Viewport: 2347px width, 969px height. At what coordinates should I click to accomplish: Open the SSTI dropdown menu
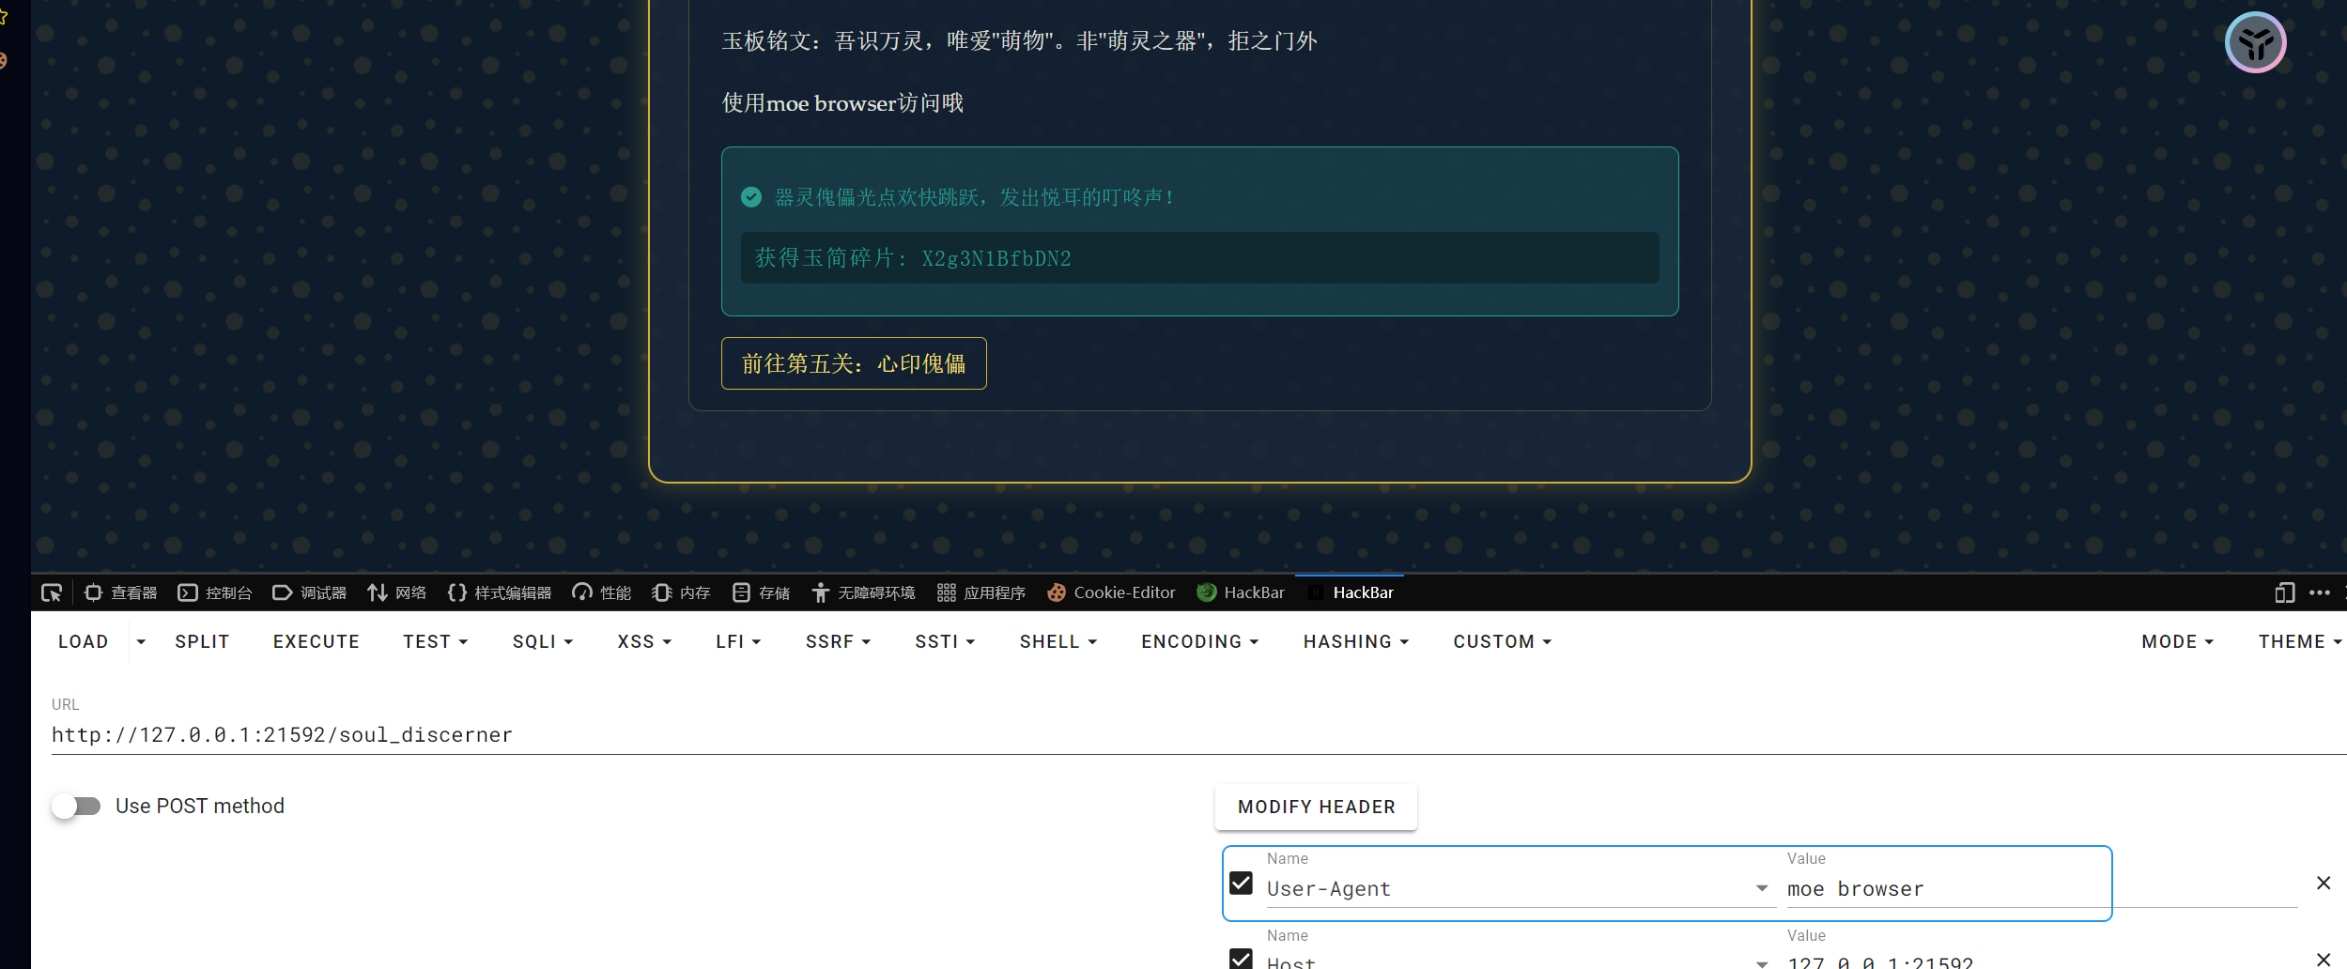click(x=945, y=641)
